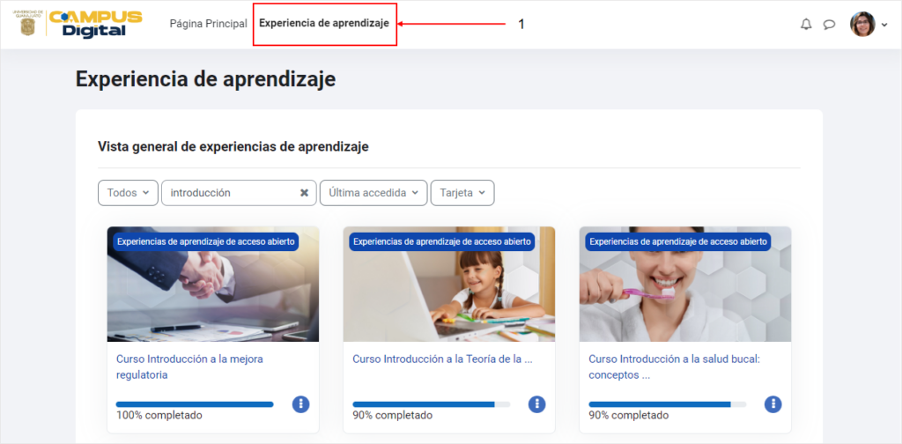The height and width of the screenshot is (444, 902).
Task: Open Curso Introducción a la mejora regulatoria
Action: pos(190,367)
